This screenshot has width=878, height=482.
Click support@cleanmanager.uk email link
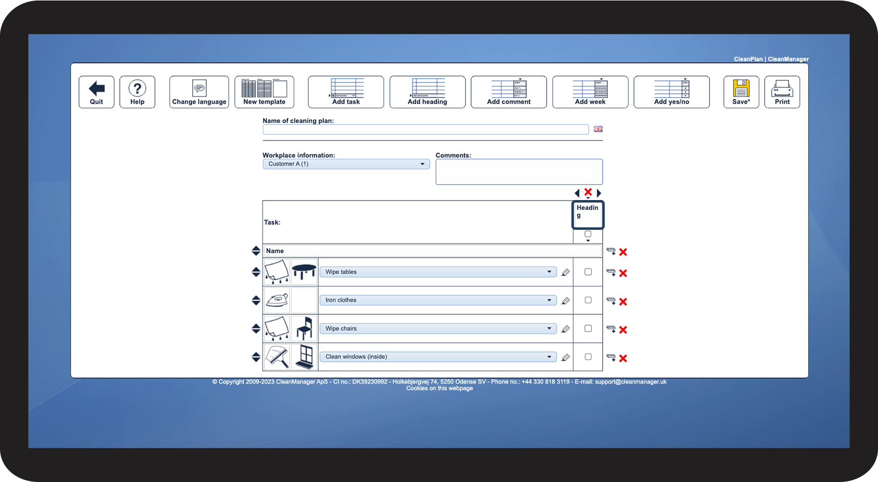tap(631, 382)
